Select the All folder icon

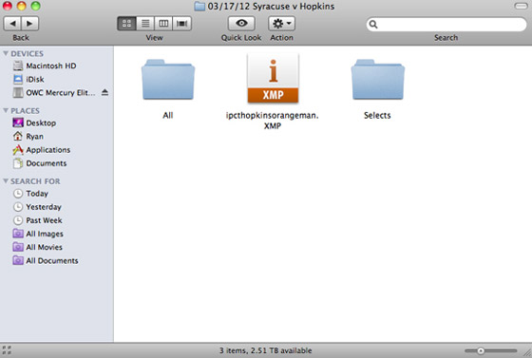tap(168, 80)
